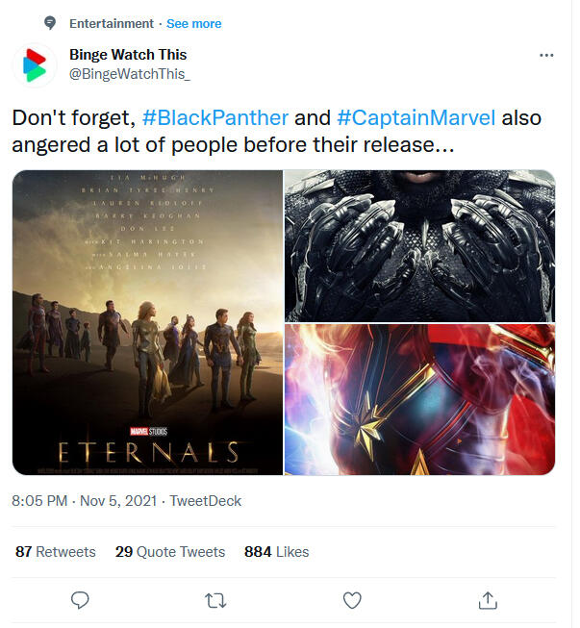Viewport: 580px width, 628px height.
Task: Click the @BingeWatchThis_ handle
Action: point(130,74)
